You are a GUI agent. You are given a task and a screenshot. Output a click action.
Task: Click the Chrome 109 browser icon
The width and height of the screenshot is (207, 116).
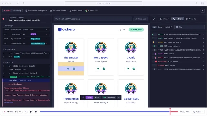86,11
